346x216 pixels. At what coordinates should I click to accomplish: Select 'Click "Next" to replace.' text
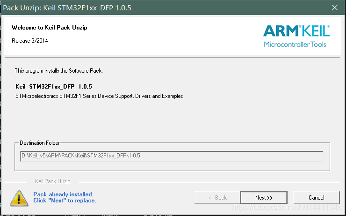click(65, 201)
